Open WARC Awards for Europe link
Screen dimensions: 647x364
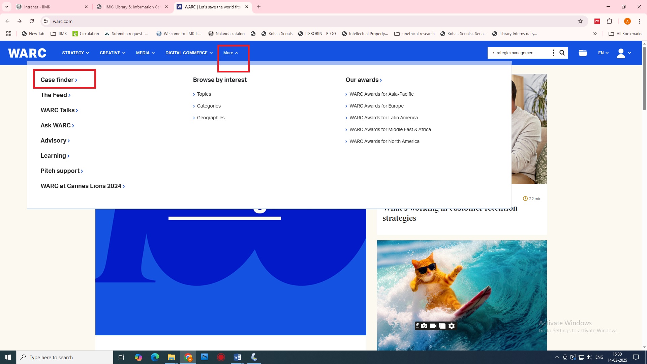(x=376, y=106)
